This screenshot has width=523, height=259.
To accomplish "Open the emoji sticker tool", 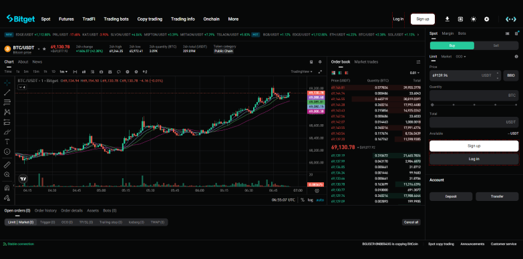I will click(x=7, y=152).
